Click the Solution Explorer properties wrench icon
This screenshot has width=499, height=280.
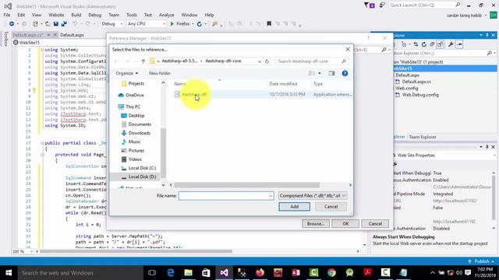click(451, 44)
